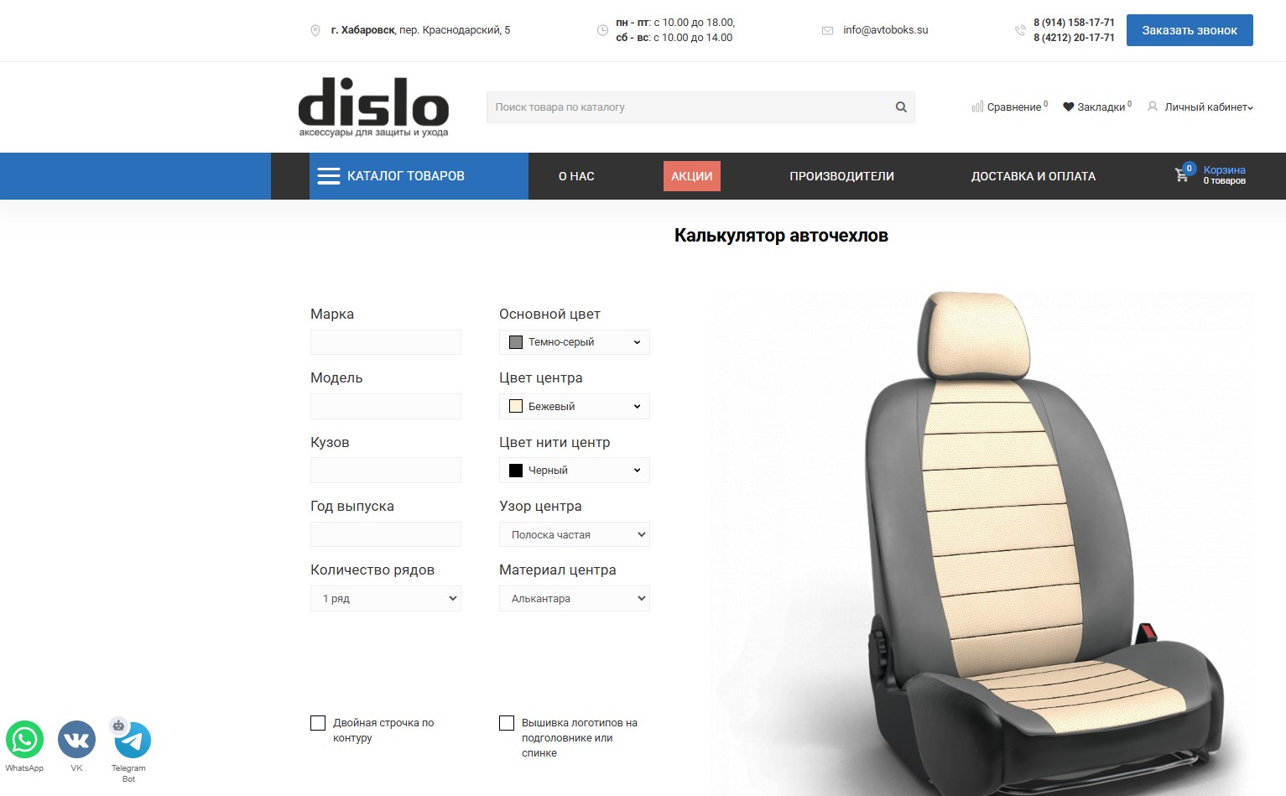Open the Количество рядов dropdown

pos(386,598)
